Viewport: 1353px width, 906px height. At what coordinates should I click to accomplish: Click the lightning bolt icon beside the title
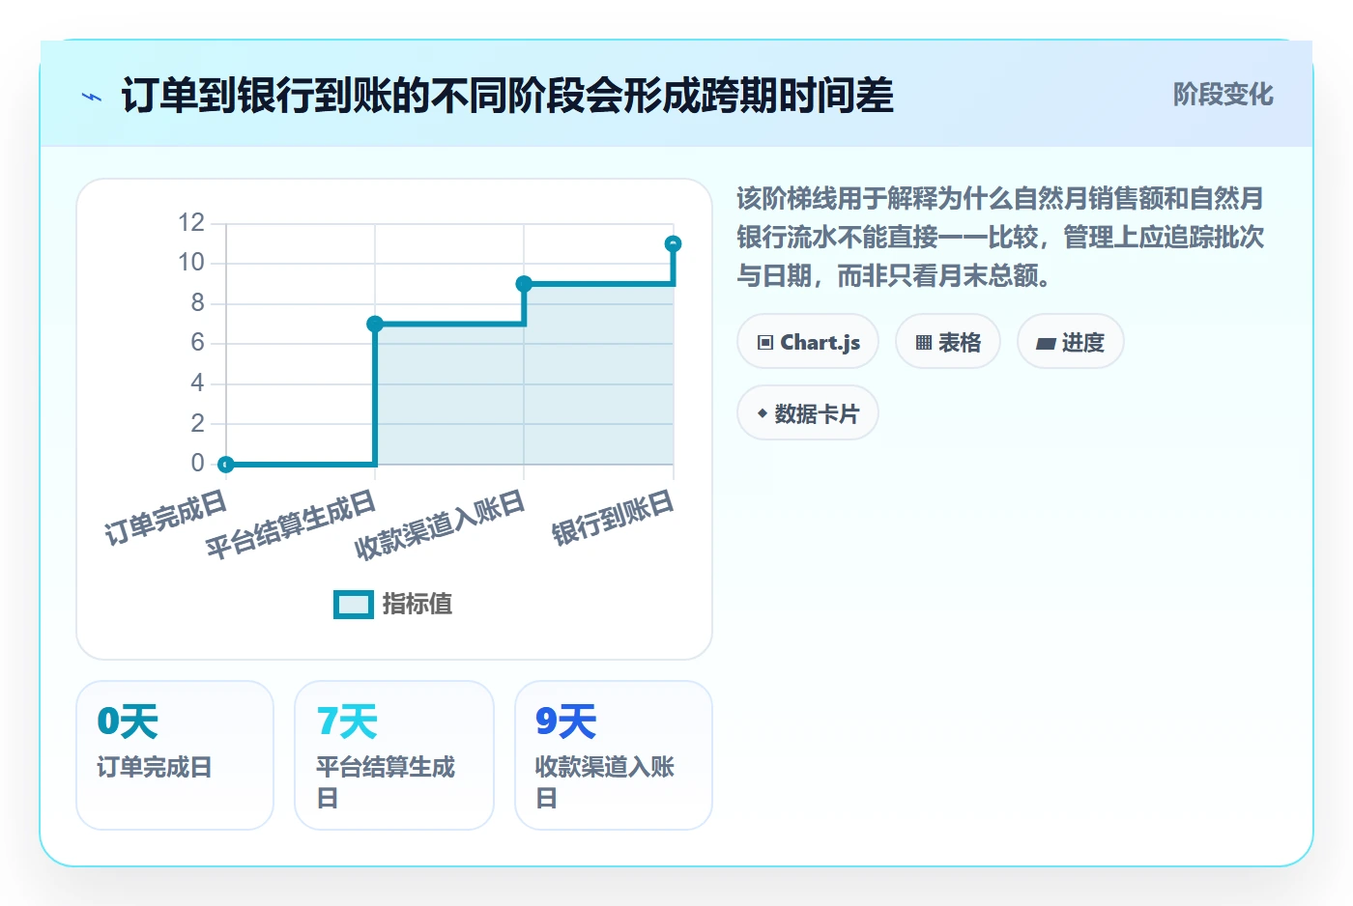click(x=92, y=97)
